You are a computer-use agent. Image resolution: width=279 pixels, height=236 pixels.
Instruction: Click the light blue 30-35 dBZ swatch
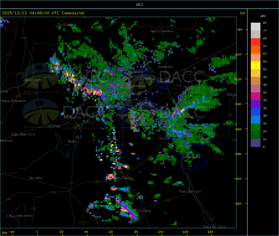point(255,120)
